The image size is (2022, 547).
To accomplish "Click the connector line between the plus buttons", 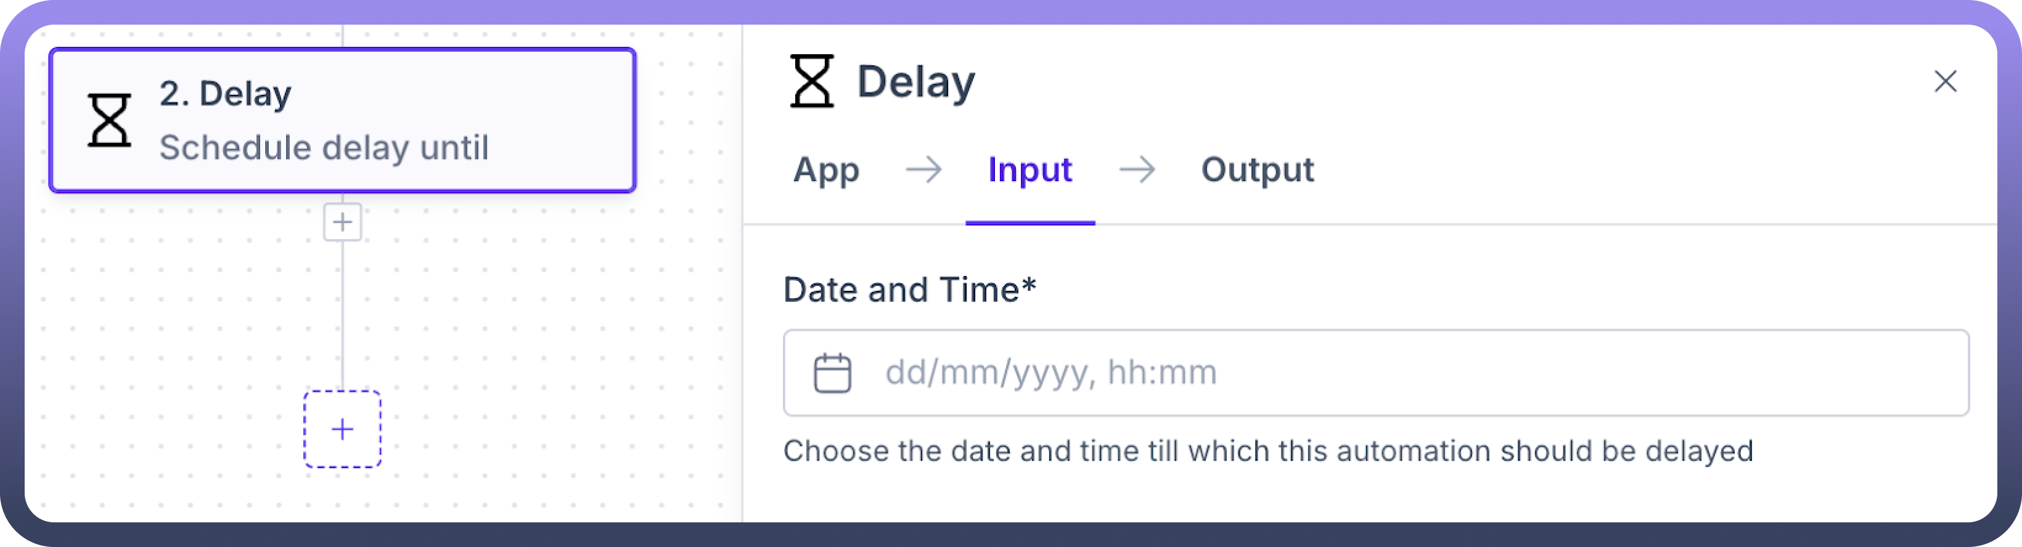I will pos(342,314).
